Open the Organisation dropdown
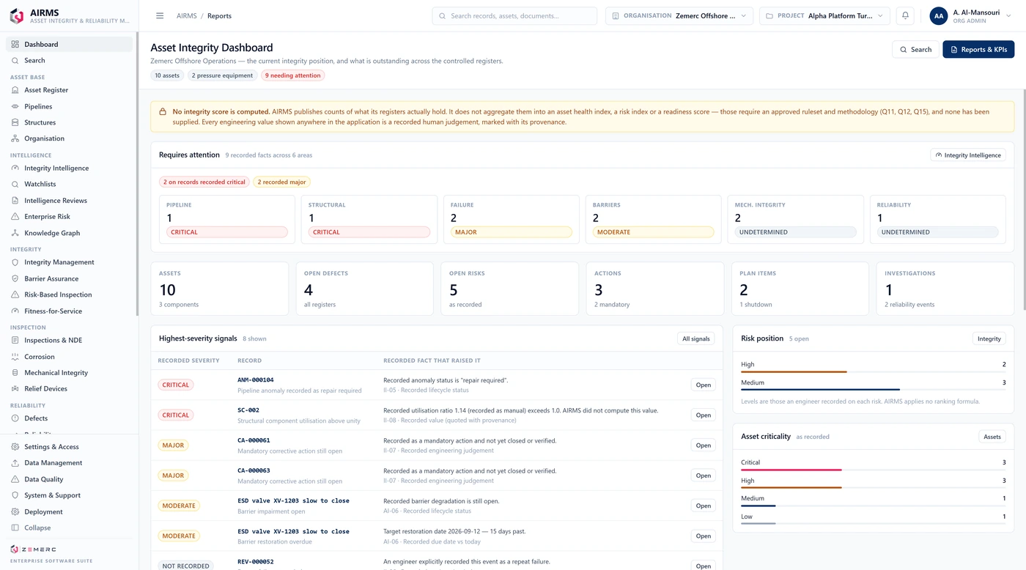The height and width of the screenshot is (570, 1026). 679,15
